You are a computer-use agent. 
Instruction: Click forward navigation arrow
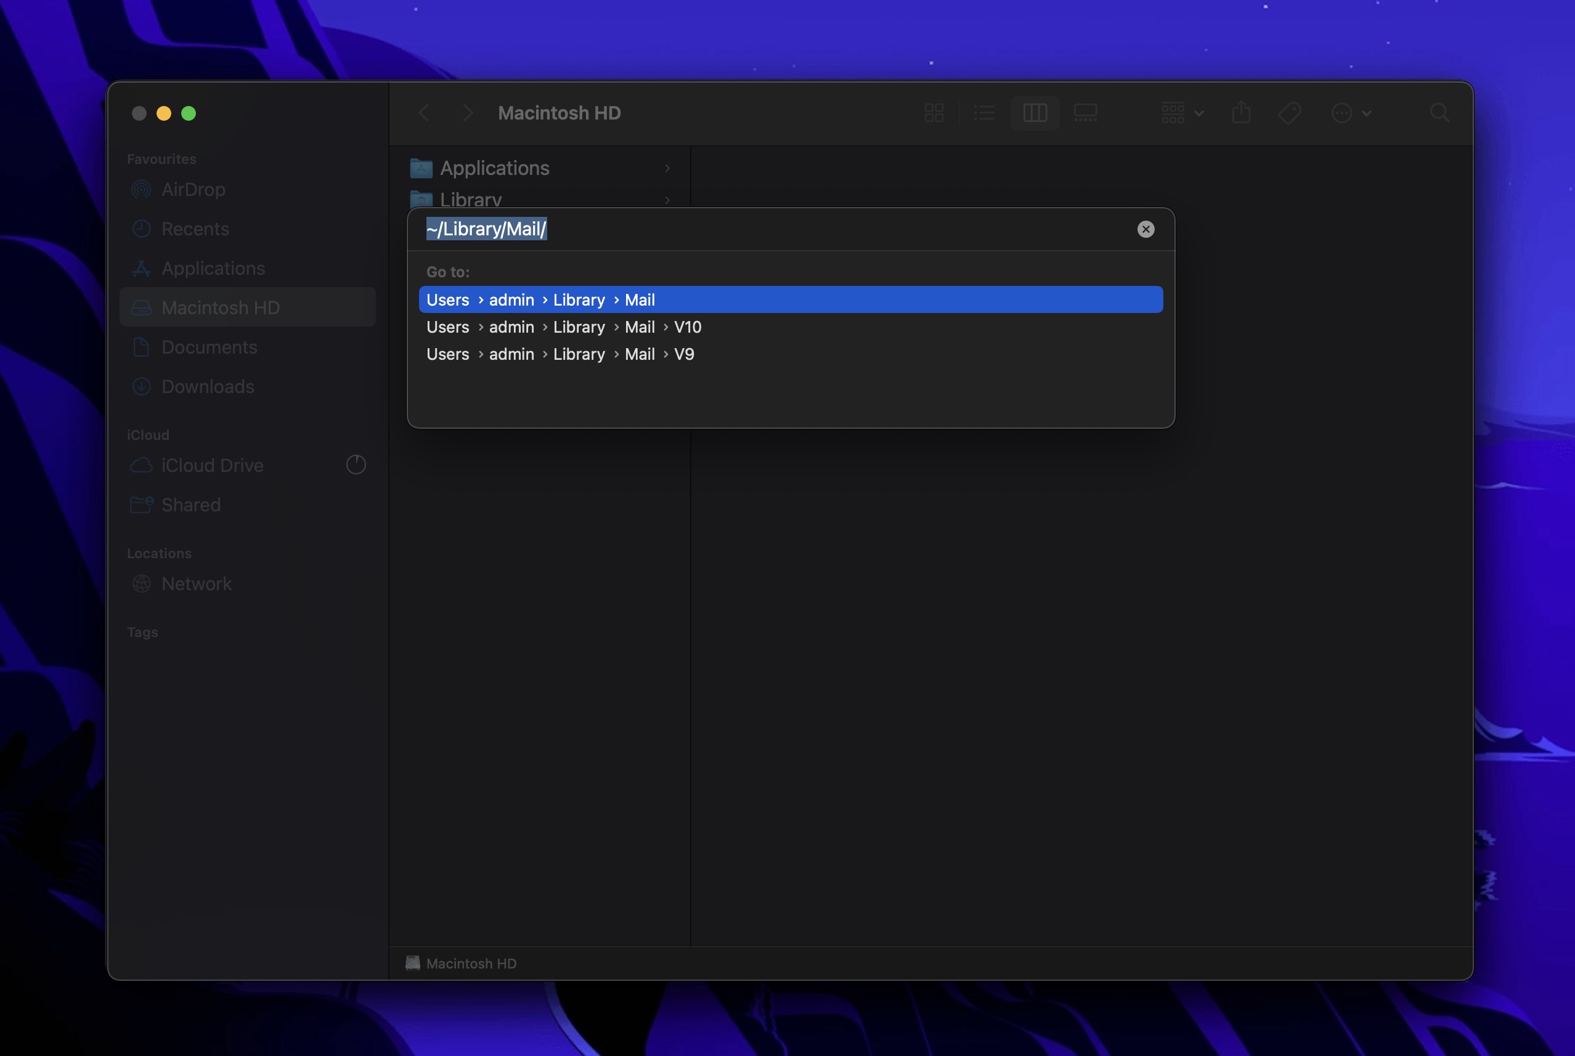(467, 111)
